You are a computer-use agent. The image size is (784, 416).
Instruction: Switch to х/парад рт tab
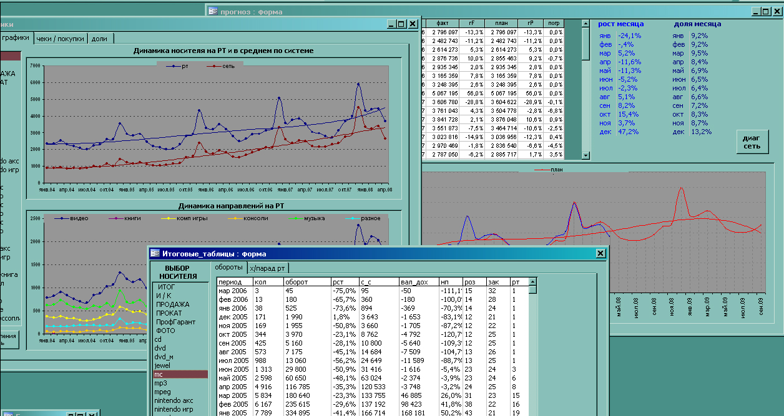pyautogui.click(x=268, y=268)
